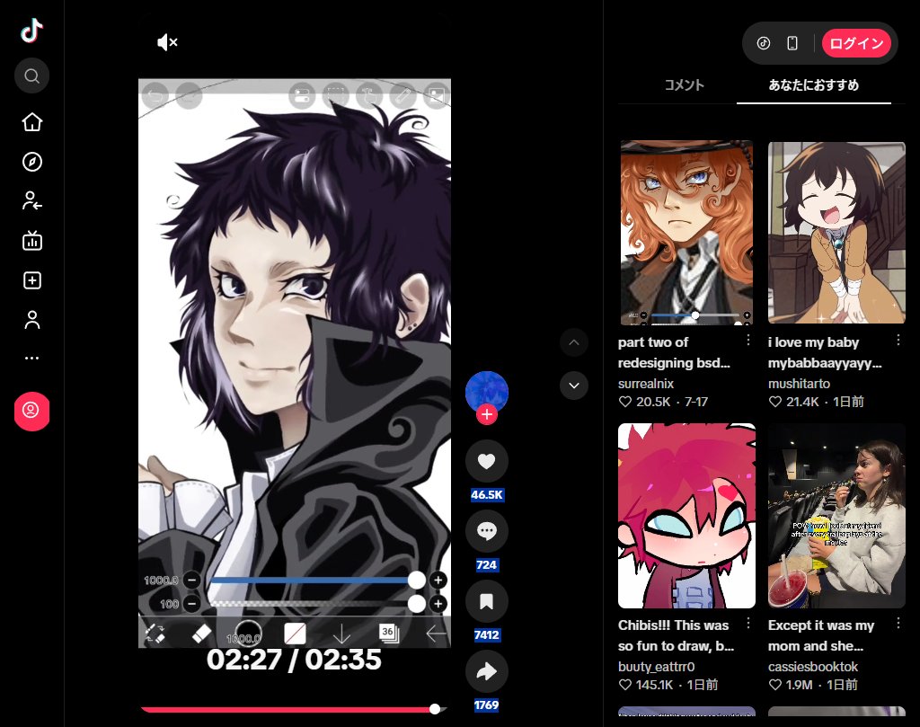The width and height of the screenshot is (920, 727).
Task: Click the title 'part two of redesigning bsd...'
Action: (x=674, y=352)
